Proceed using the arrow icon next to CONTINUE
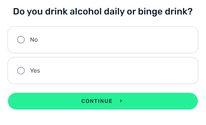The width and height of the screenshot is (206, 125). click(121, 101)
